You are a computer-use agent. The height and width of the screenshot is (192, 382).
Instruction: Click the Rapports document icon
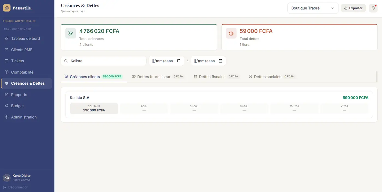pyautogui.click(x=7, y=95)
